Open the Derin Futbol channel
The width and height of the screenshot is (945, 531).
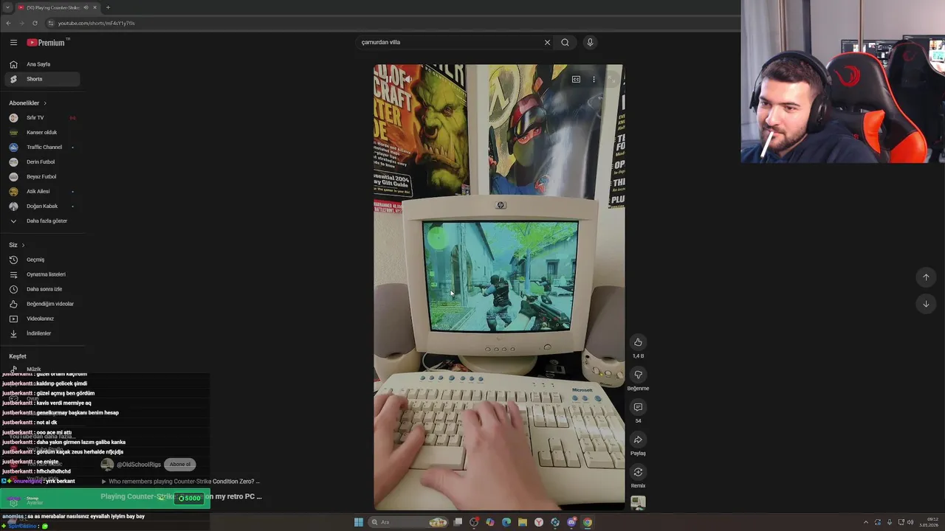41,162
